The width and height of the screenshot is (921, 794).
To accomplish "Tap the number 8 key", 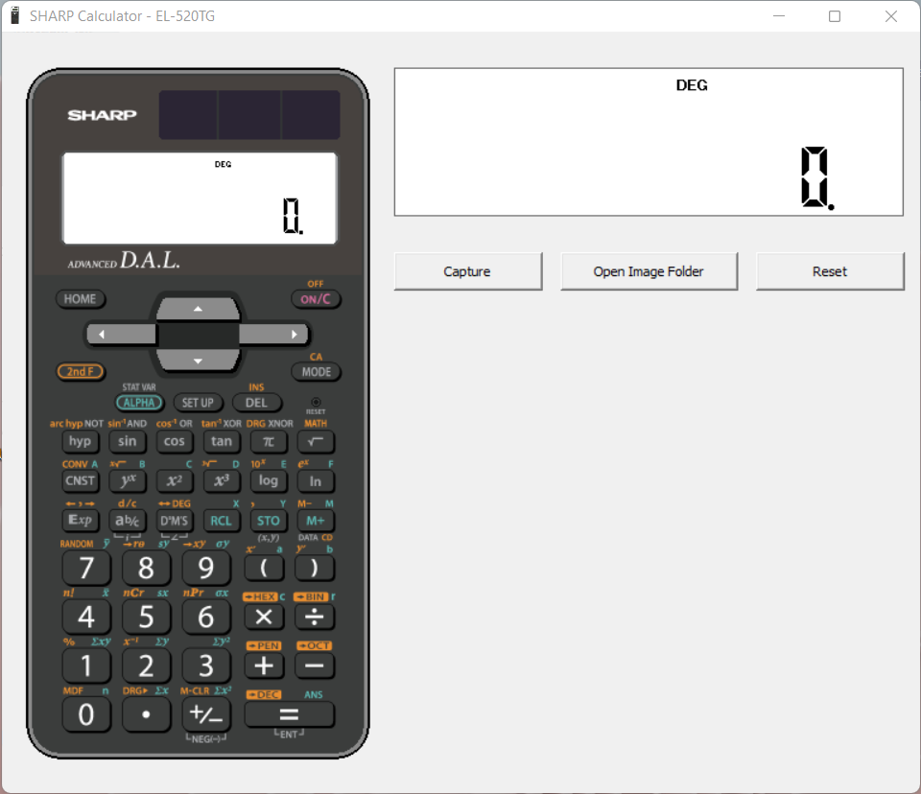I will [x=146, y=569].
